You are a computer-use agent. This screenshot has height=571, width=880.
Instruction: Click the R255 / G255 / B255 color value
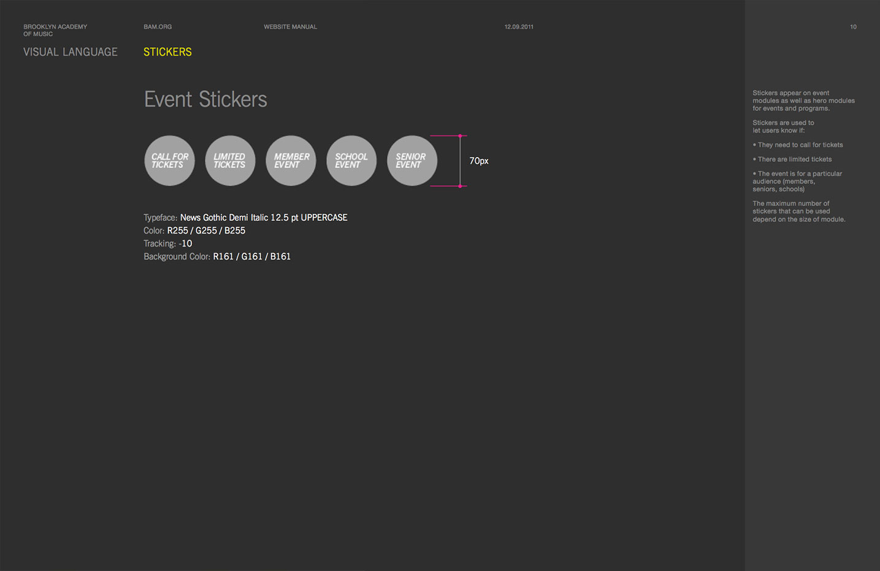pos(206,231)
